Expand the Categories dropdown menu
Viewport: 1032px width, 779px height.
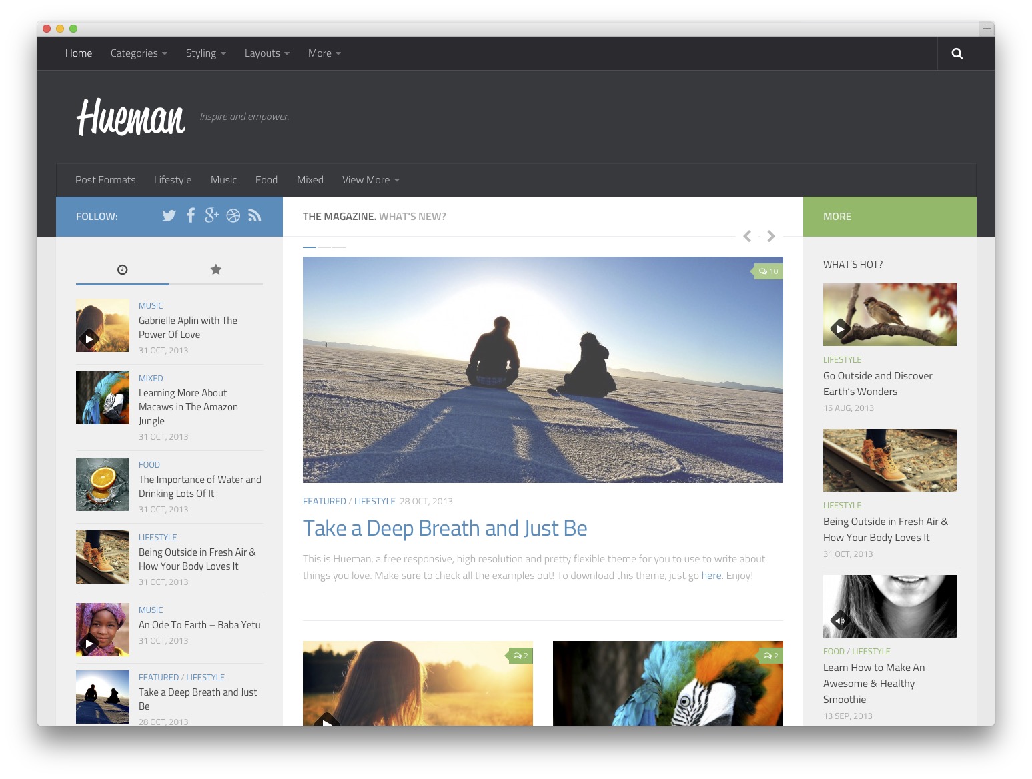point(138,53)
